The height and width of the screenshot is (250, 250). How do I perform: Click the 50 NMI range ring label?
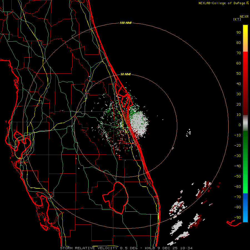pyautogui.click(x=126, y=74)
